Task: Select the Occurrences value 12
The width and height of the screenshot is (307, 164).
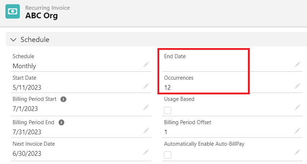Action: (168, 87)
